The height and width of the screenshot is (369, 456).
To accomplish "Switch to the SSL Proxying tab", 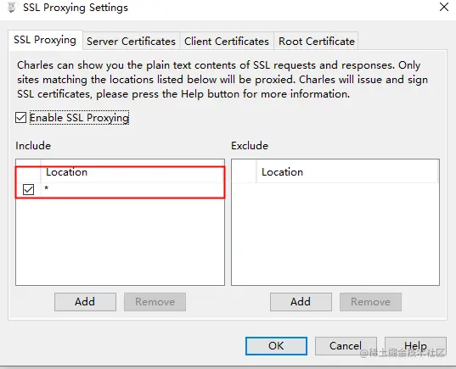I will pyautogui.click(x=45, y=40).
